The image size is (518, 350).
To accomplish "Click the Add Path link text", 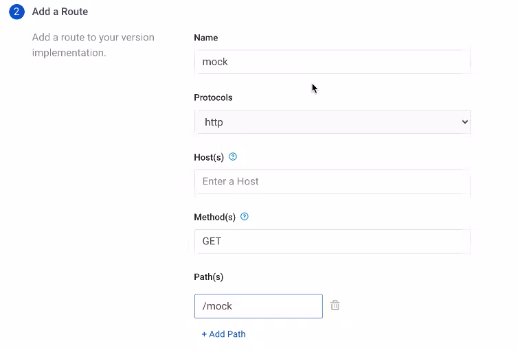I will pyautogui.click(x=227, y=334).
